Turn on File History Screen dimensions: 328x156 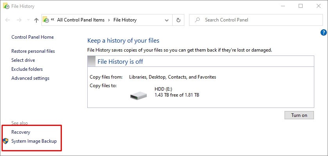299,115
